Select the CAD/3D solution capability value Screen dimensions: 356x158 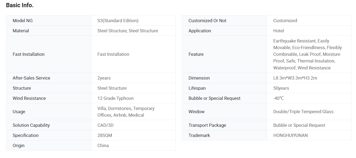[x=106, y=125]
